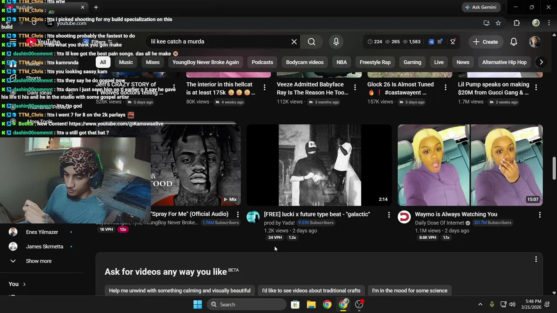Screen dimensions: 557x313
Task: Select the Bodycam videos chip
Action: pyautogui.click(x=305, y=62)
